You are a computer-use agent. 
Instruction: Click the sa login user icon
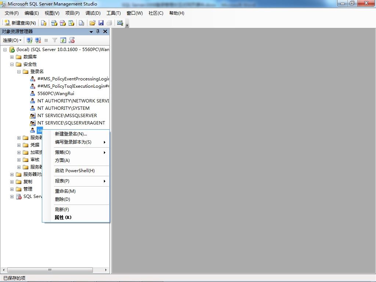pos(33,130)
